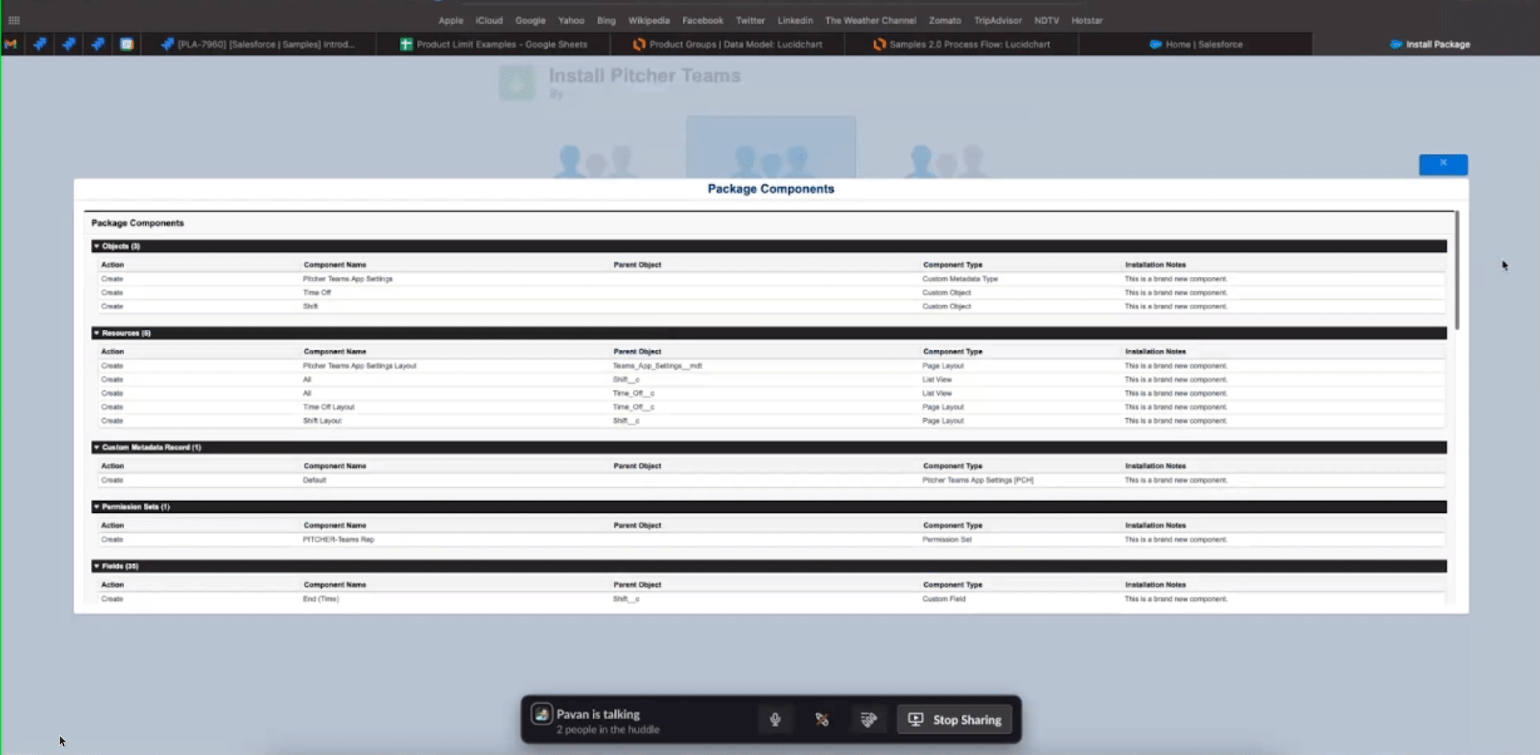Open the Wikipedia bookmark

click(649, 20)
